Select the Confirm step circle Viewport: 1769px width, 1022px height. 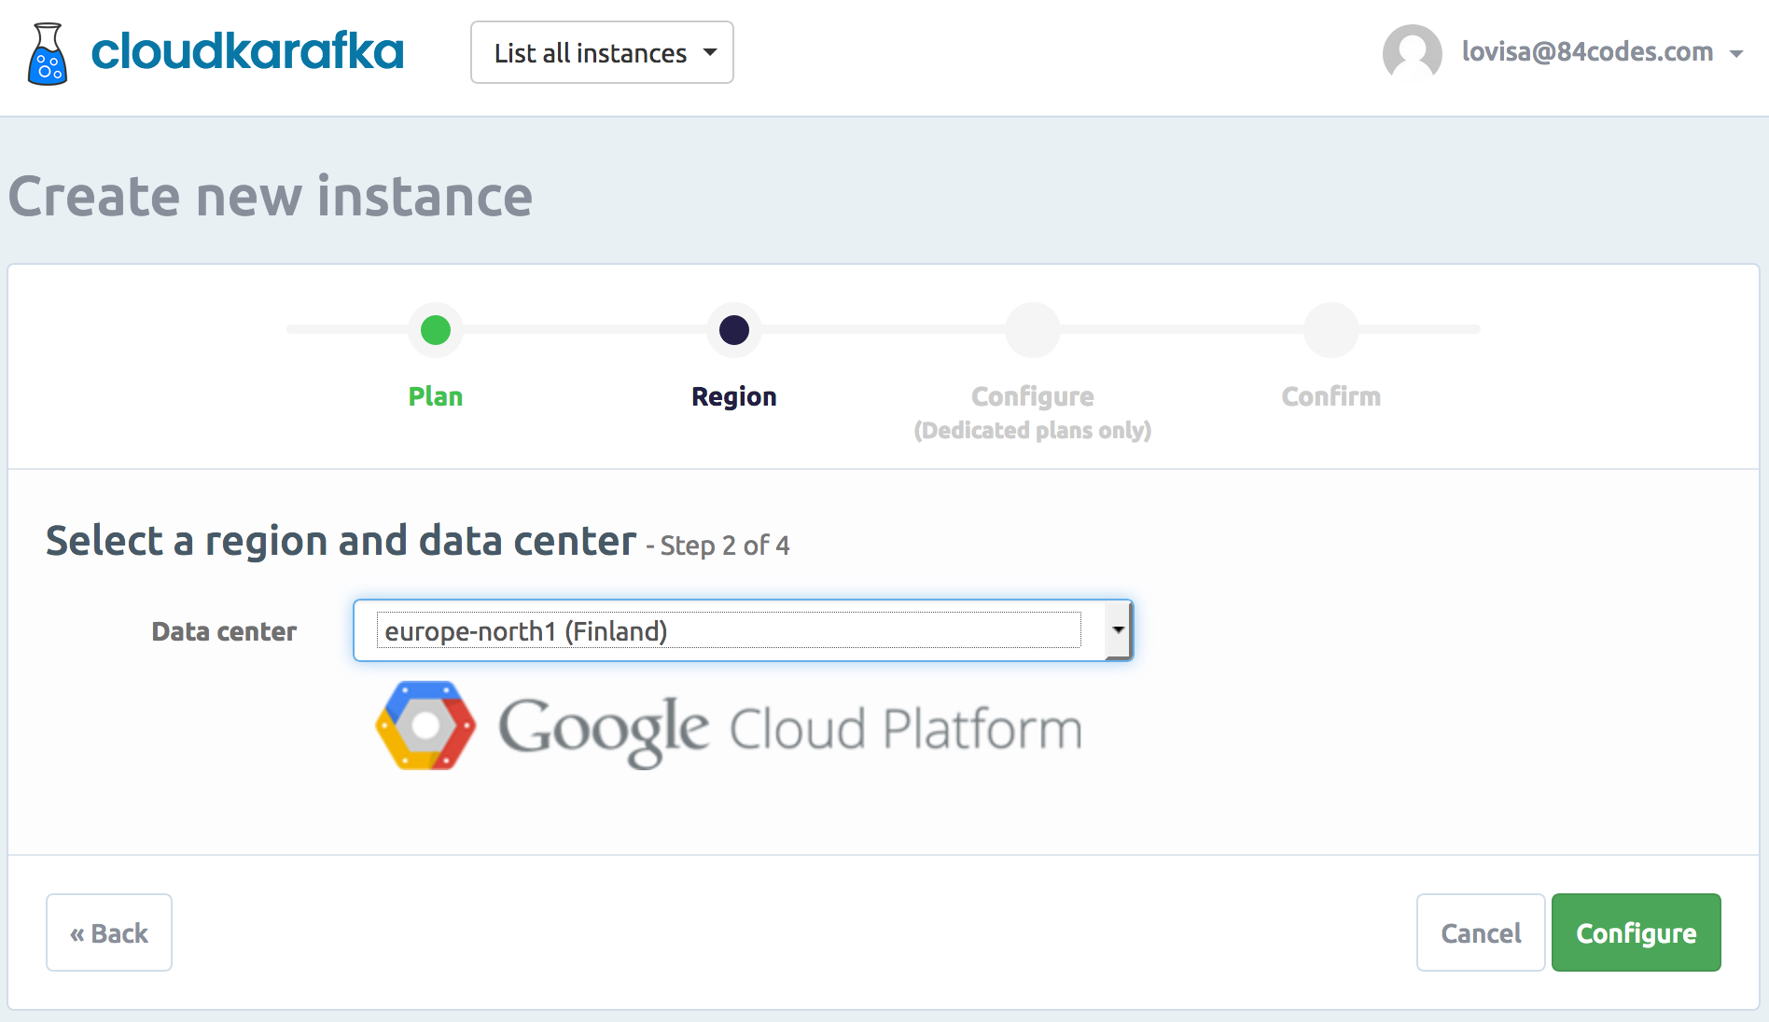(x=1331, y=330)
